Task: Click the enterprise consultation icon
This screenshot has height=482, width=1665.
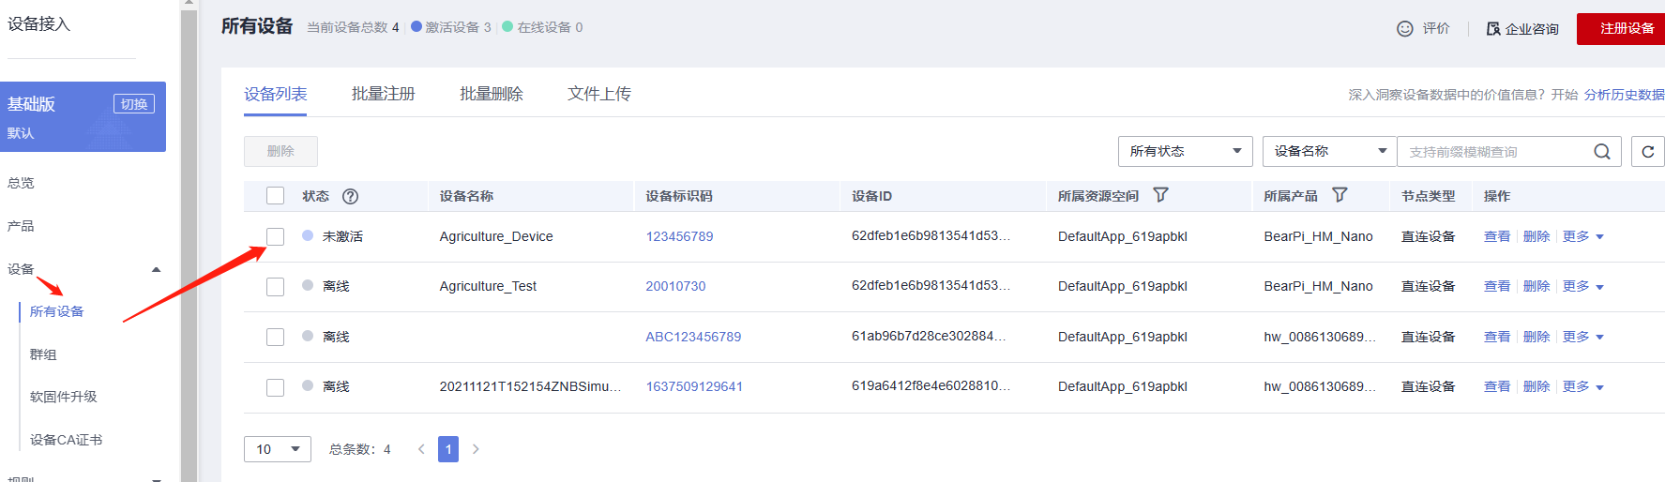Action: [1493, 29]
